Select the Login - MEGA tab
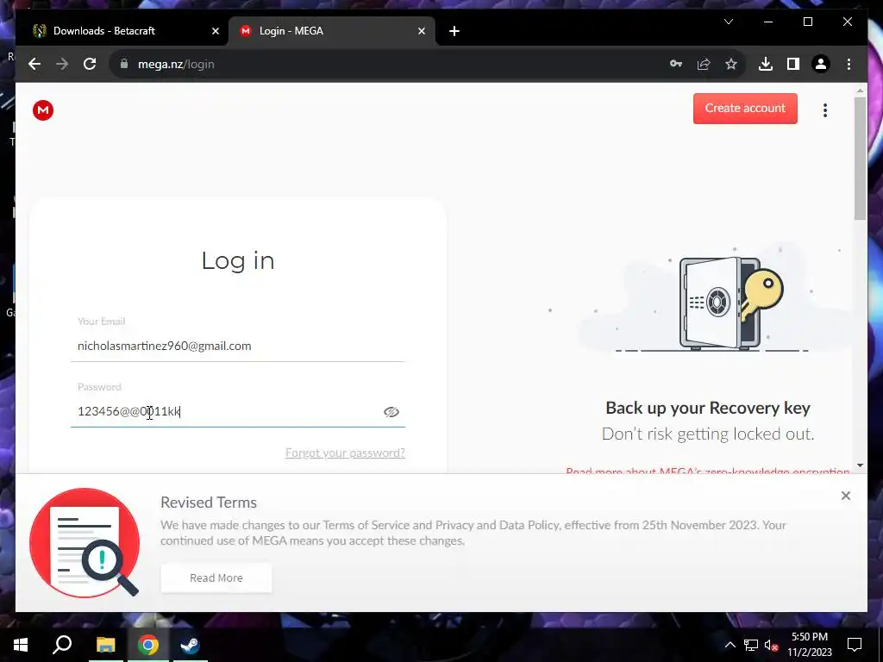The width and height of the screenshot is (883, 662). [x=332, y=31]
